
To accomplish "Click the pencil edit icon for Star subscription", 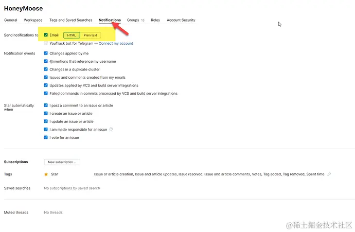I will [329, 174].
